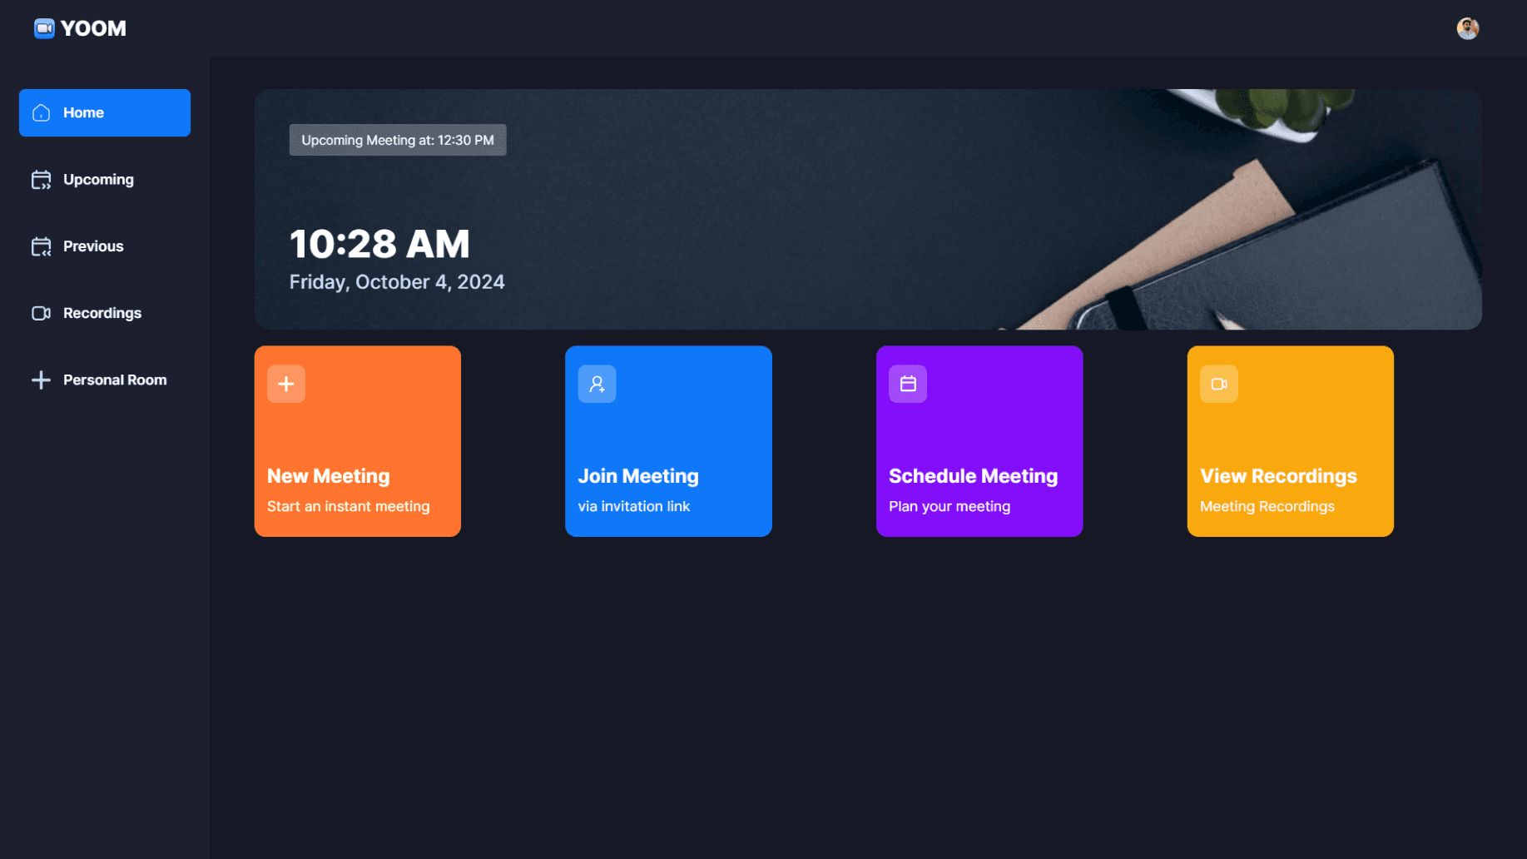
Task: Click the plus icon on the New Meeting card
Action: point(285,384)
